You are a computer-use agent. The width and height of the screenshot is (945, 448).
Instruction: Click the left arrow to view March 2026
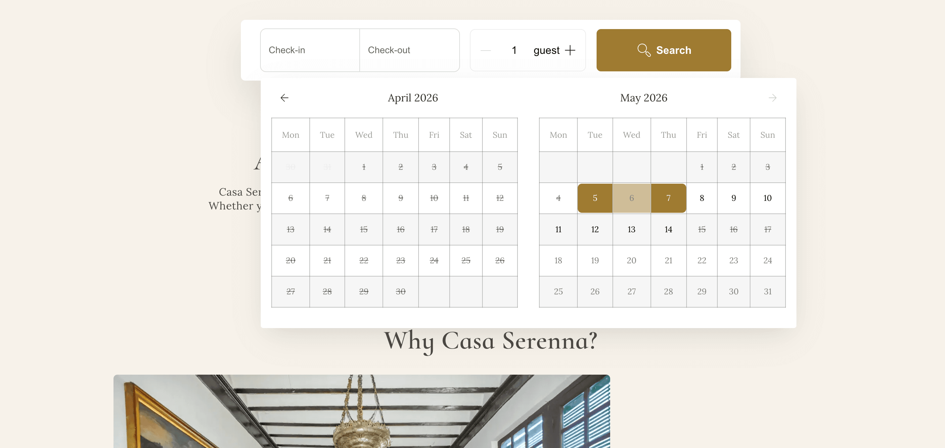(x=285, y=97)
